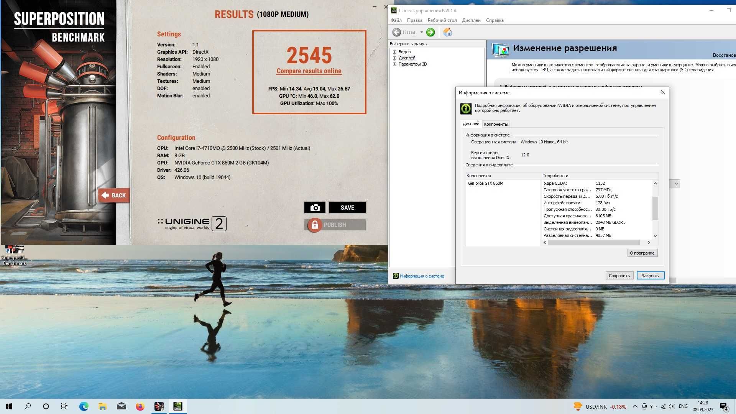This screenshot has height=414, width=736.
Task: Open the dropdown behind the system info dialog
Action: [676, 184]
